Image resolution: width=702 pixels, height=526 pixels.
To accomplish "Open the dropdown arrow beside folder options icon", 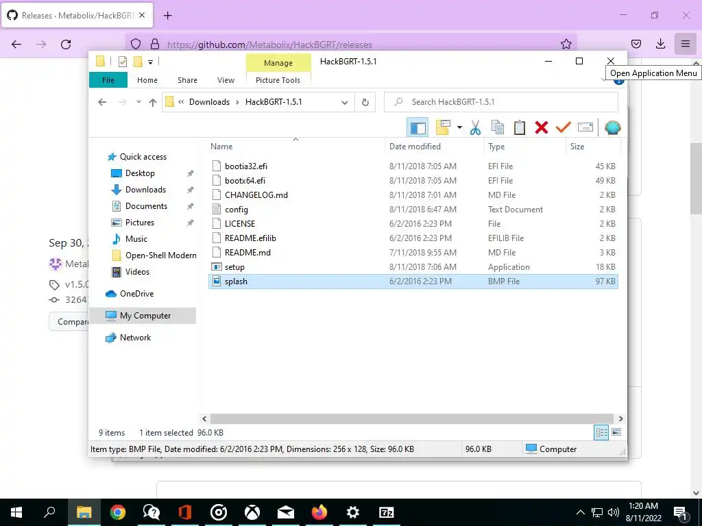I will [x=459, y=127].
